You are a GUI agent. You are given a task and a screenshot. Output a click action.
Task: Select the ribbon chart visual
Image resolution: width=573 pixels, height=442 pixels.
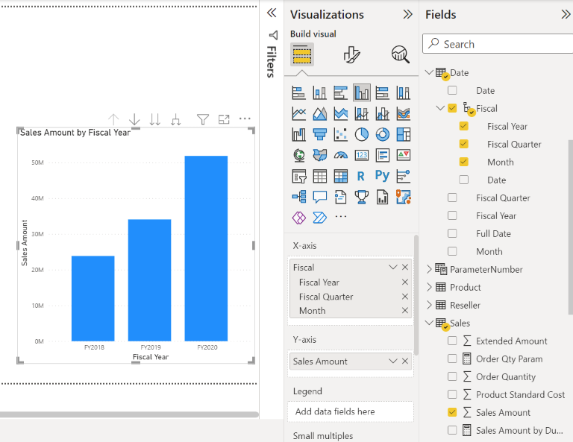404,113
